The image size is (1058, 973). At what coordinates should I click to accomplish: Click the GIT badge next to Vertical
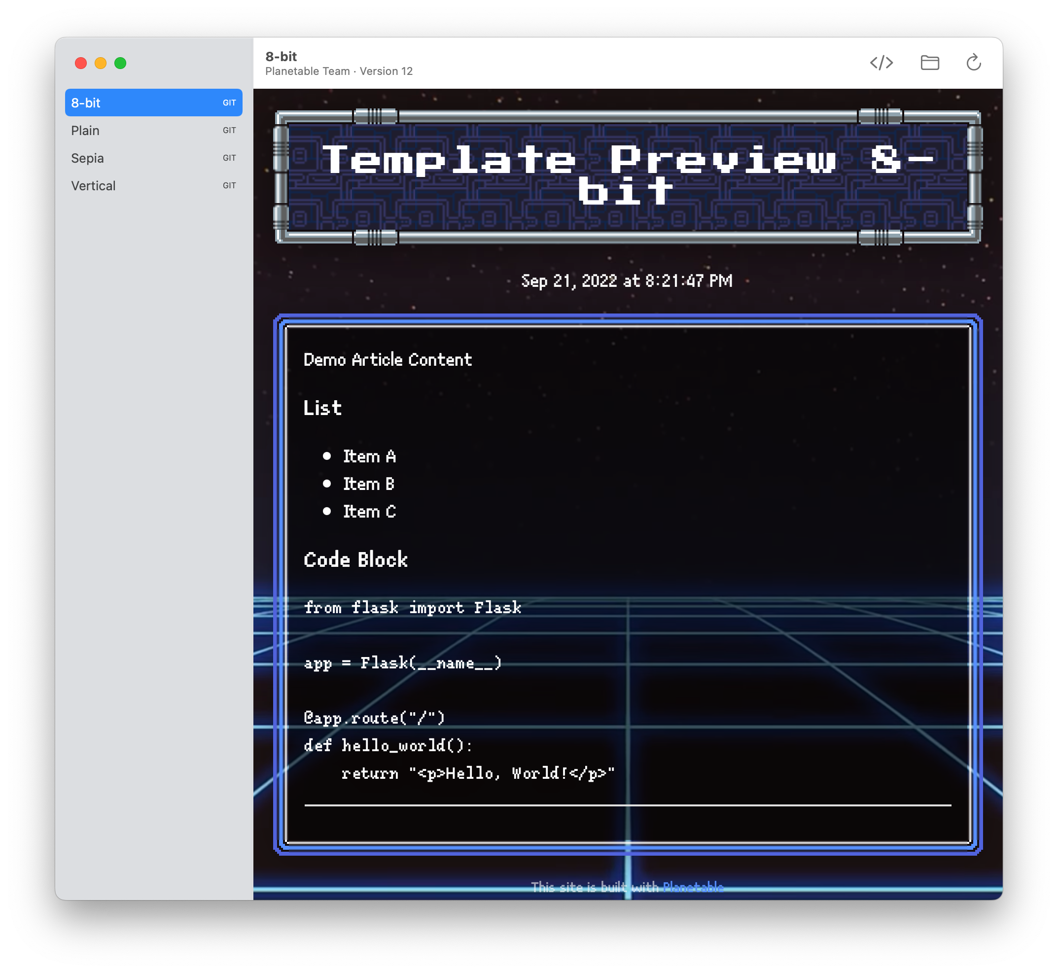[229, 186]
